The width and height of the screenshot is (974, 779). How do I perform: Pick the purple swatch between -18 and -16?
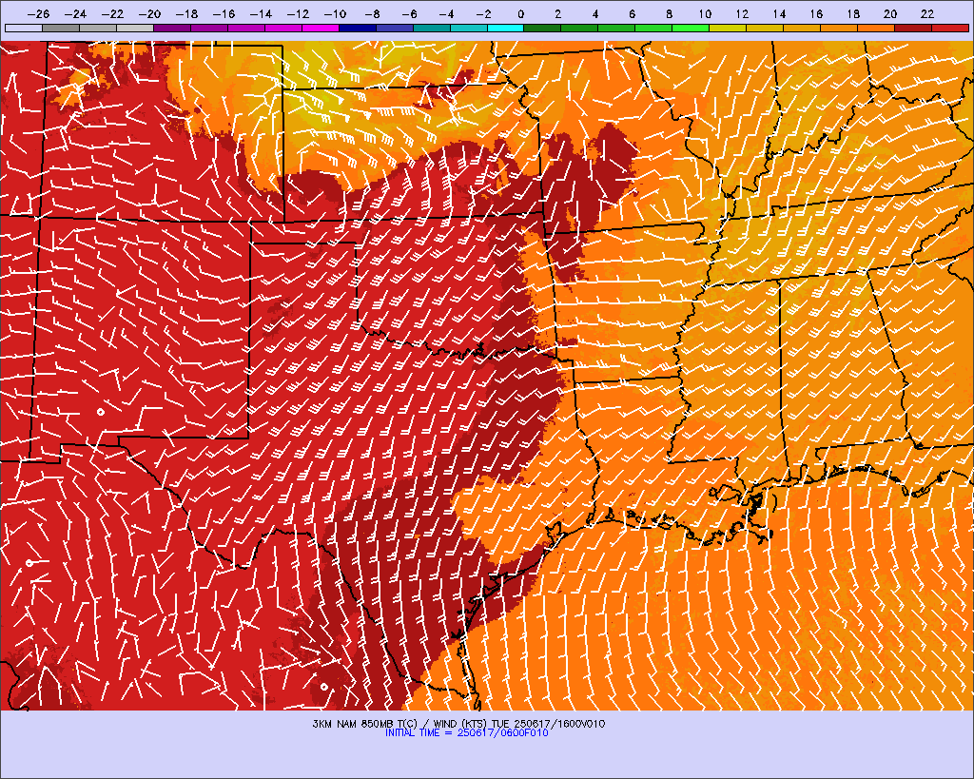coord(209,28)
